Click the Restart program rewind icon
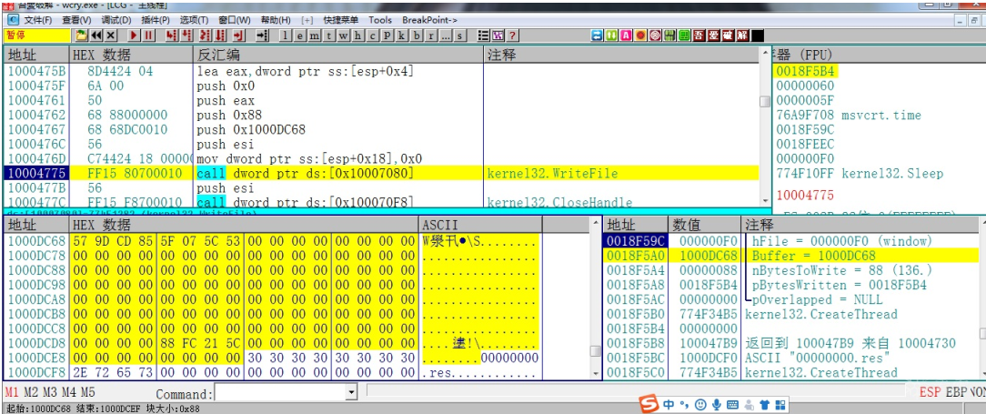 coord(96,35)
